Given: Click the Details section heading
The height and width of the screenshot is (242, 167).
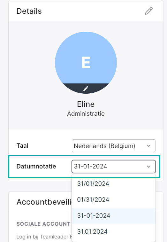Looking at the screenshot, I should click(29, 11).
